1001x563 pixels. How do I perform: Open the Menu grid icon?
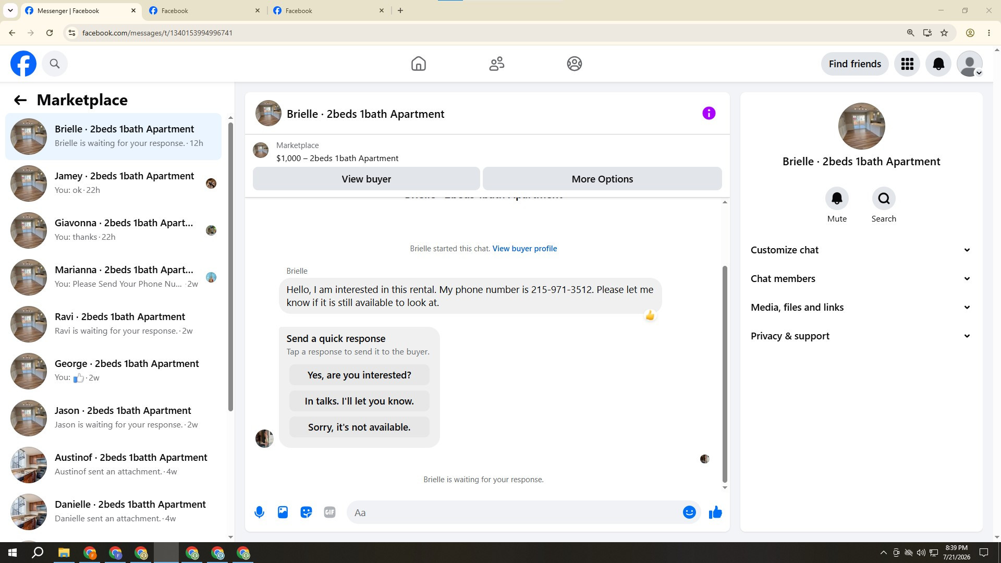(x=907, y=64)
